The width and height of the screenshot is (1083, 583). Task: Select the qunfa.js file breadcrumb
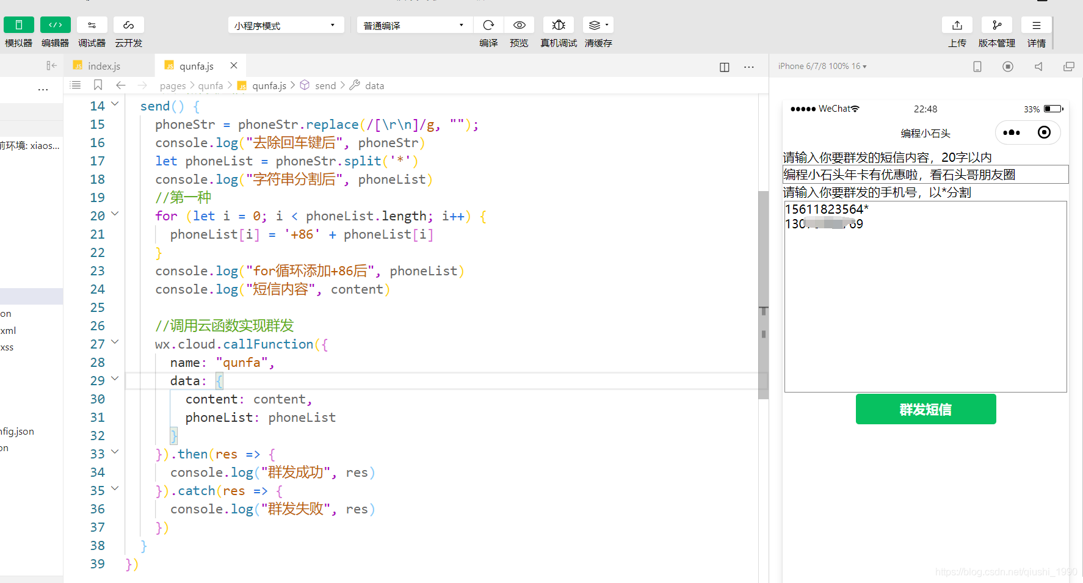pyautogui.click(x=269, y=86)
